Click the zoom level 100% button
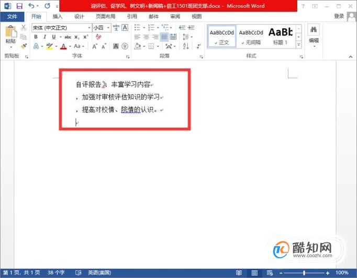 click(x=342, y=273)
